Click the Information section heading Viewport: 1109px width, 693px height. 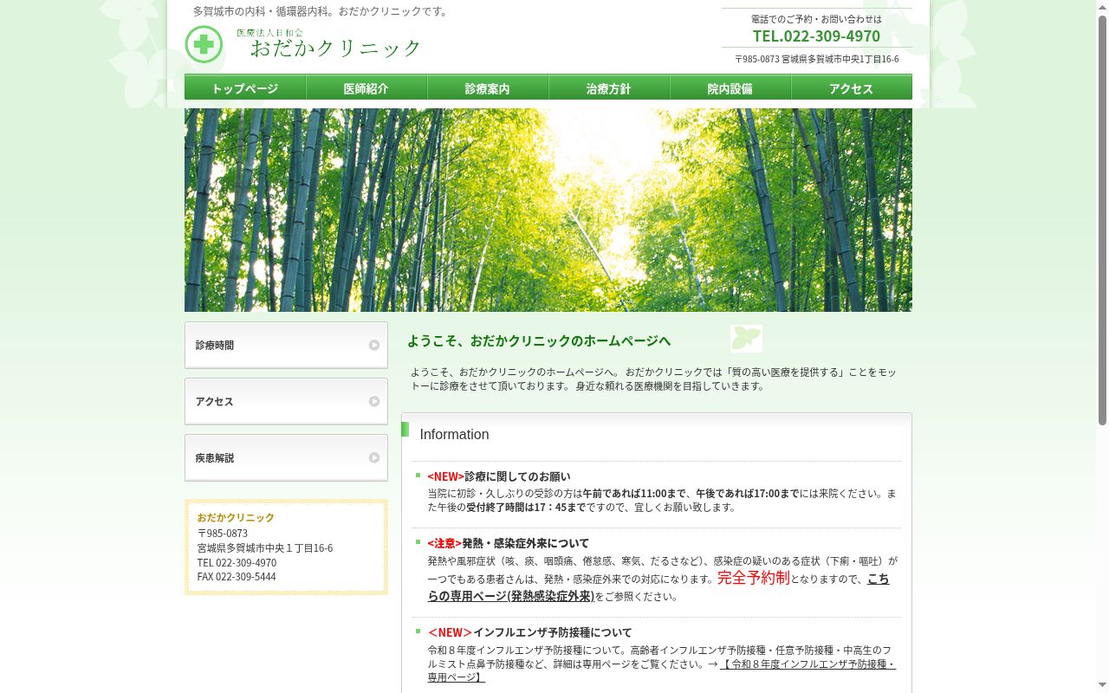pos(454,434)
